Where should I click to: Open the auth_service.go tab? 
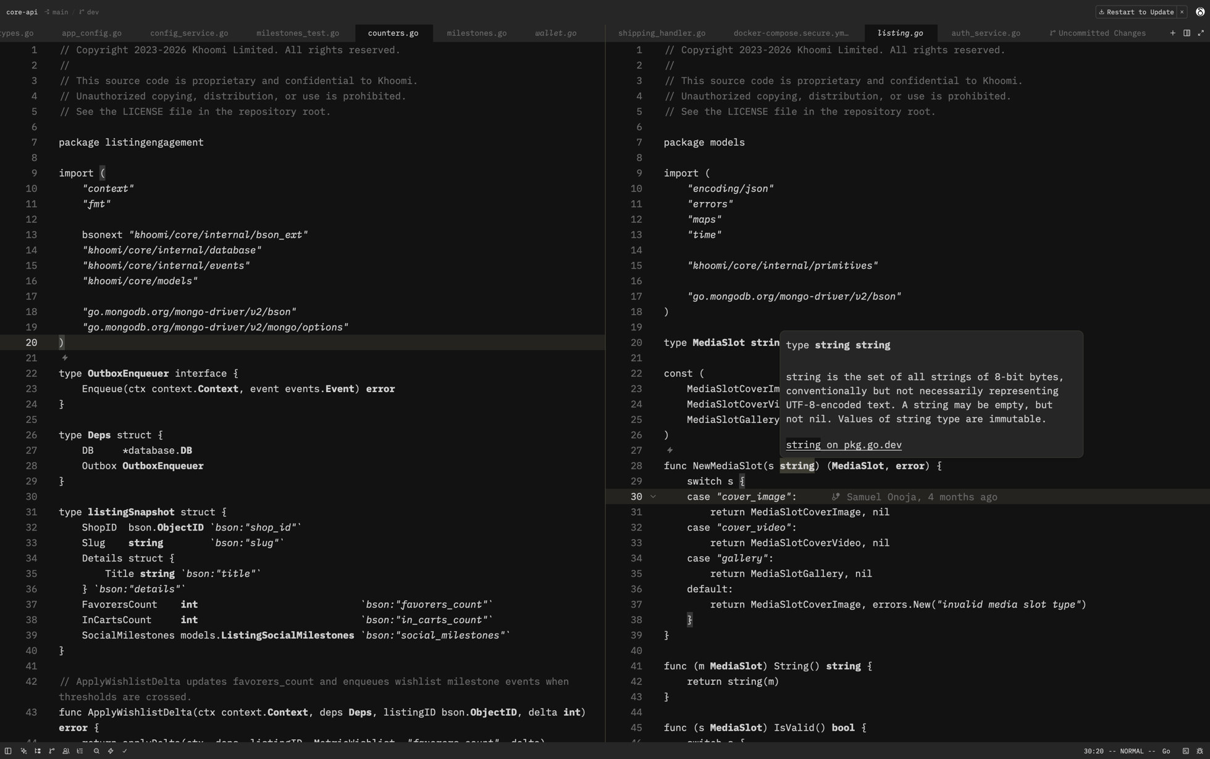click(x=985, y=33)
